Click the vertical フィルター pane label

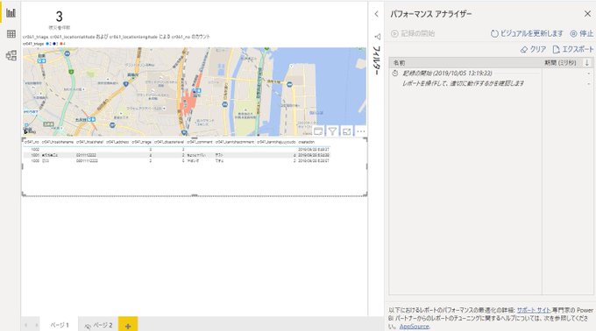point(377,60)
